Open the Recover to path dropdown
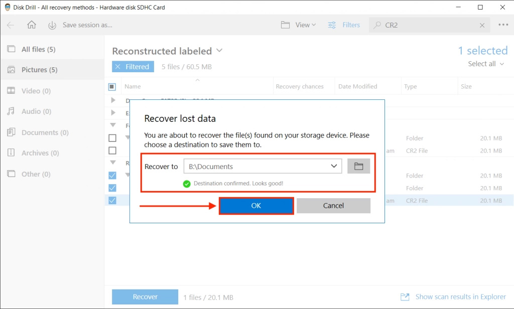This screenshot has height=309, width=514. (334, 166)
